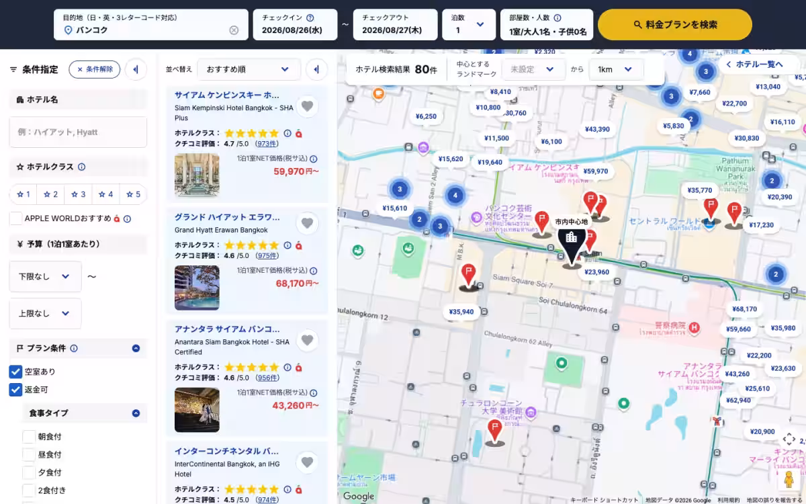This screenshot has width=806, height=504.
Task: Open Siam Kempinski 973件 reviews link
Action: tap(267, 143)
